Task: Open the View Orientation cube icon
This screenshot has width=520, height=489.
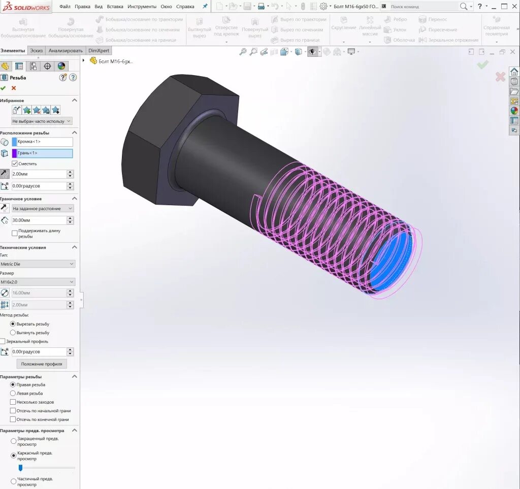Action: [x=284, y=52]
